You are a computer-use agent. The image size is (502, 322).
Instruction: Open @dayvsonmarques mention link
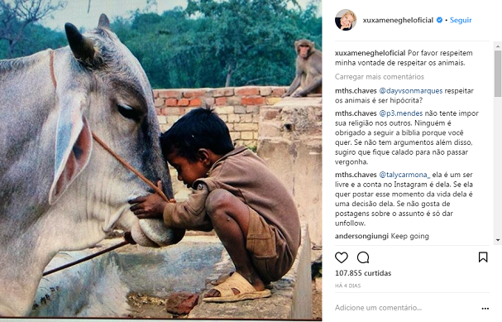411,91
